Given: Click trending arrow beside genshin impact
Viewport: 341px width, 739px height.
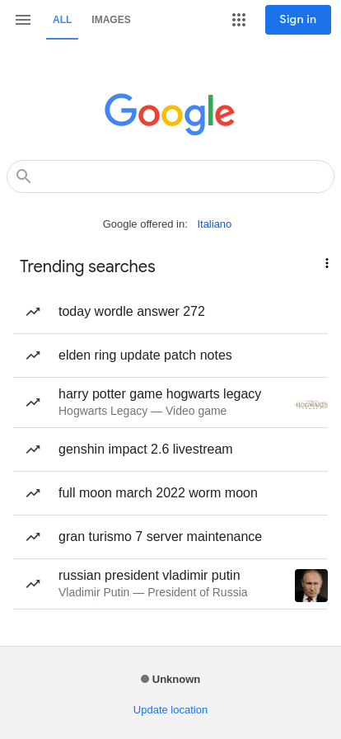Looking at the screenshot, I should [x=33, y=450].
